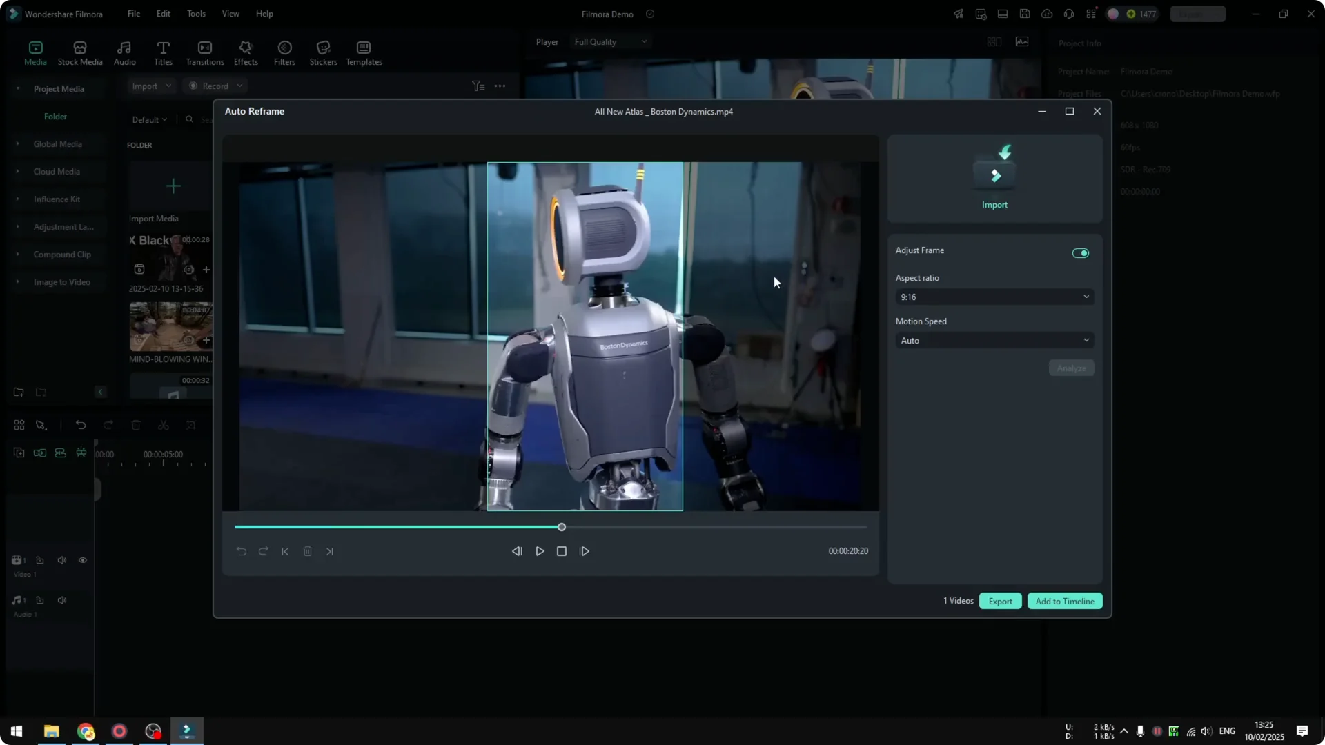Open the Default sort dropdown
1325x745 pixels.
tap(150, 120)
